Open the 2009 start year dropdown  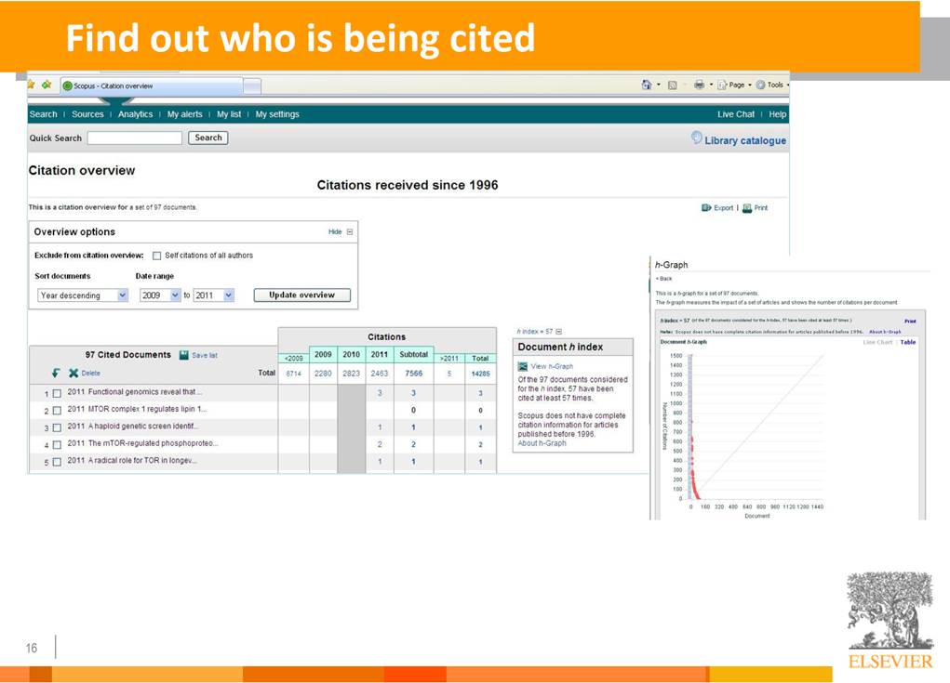click(x=160, y=296)
